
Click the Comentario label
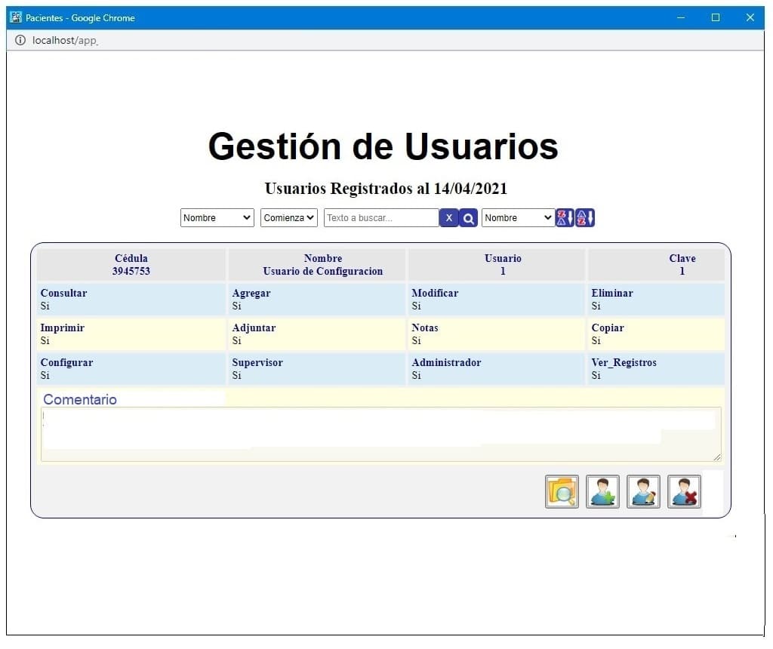point(80,399)
